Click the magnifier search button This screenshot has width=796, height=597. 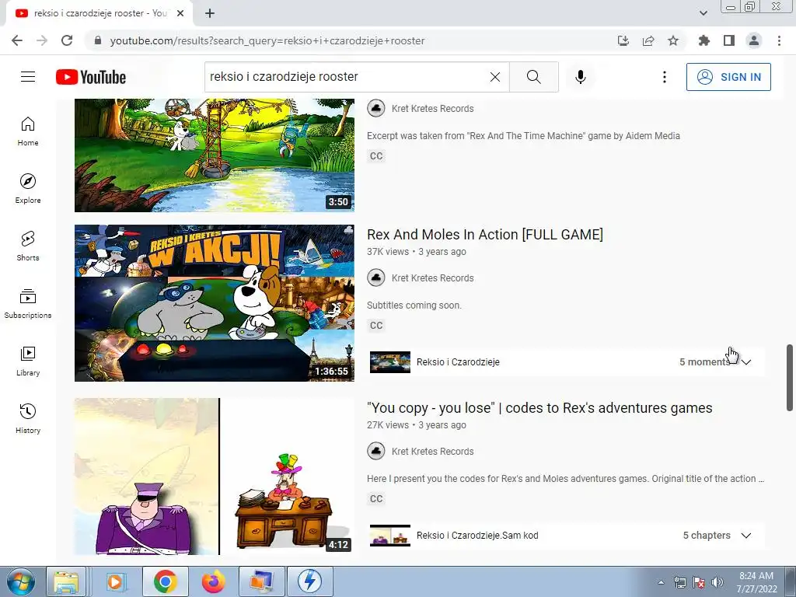click(533, 77)
